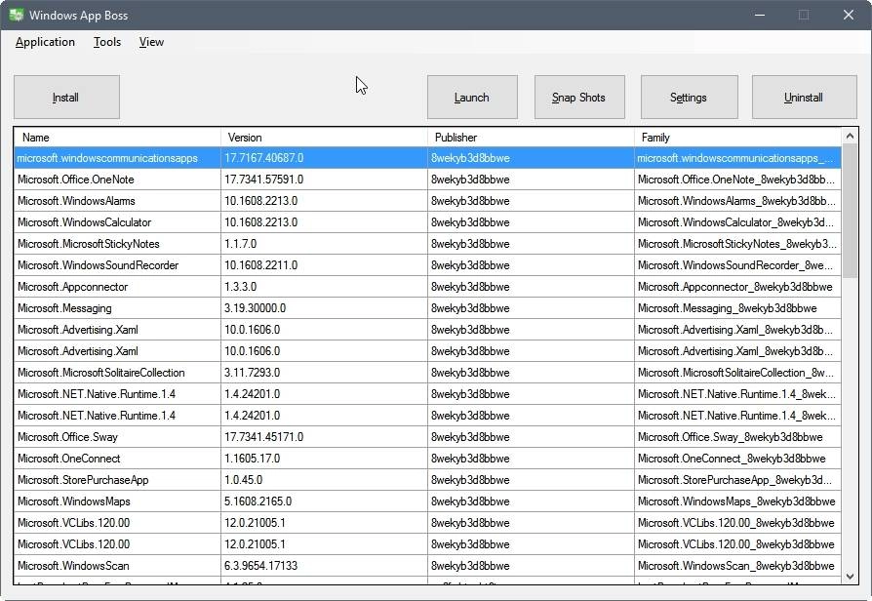Screen dimensions: 872x601
Task: Click the vertical scrollbar thumb
Action: click(850, 211)
